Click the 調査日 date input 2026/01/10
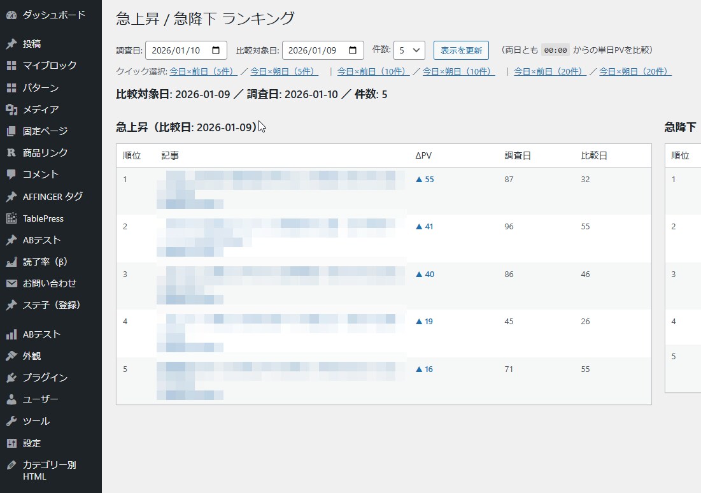This screenshot has height=493, width=701. 186,50
